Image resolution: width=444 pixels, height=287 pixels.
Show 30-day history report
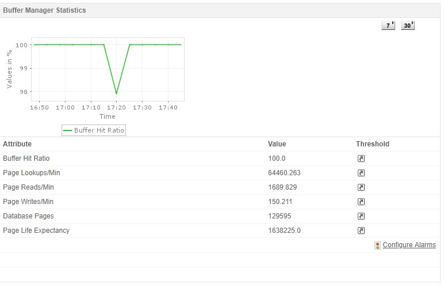[408, 25]
